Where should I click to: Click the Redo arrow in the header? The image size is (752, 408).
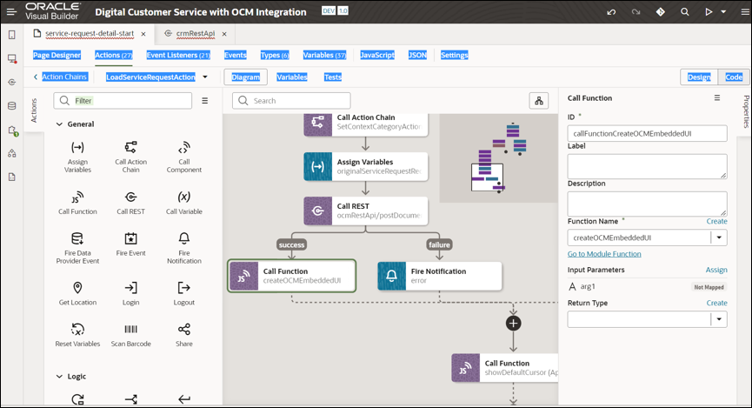[636, 12]
